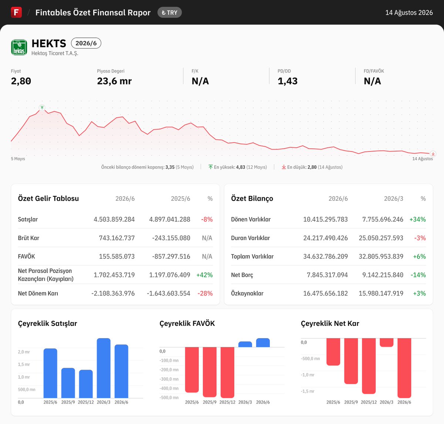Screen dimensions: 444x424
Task: Click the 2026/6 bar in Çeyreklik Net Kar
Action: [x=404, y=368]
